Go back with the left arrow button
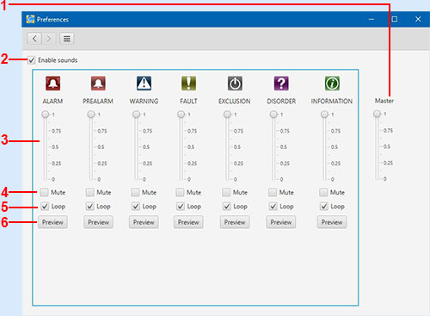The image size is (430, 316). click(x=34, y=39)
